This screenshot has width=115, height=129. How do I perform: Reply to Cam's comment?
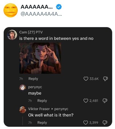33,79
